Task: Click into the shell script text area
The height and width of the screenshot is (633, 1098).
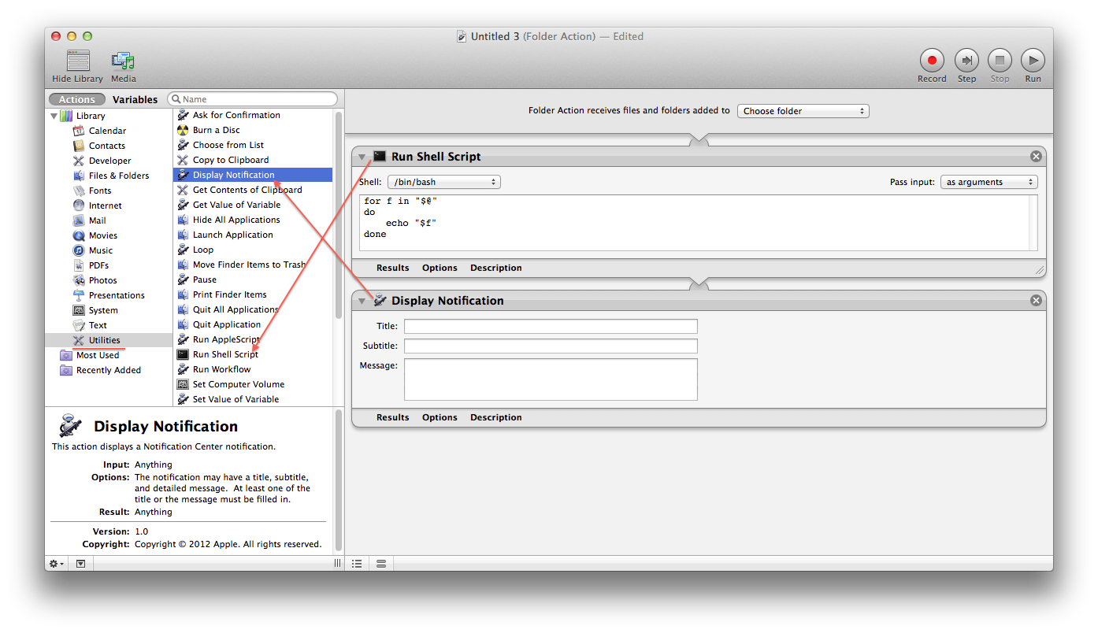Action: coord(699,223)
